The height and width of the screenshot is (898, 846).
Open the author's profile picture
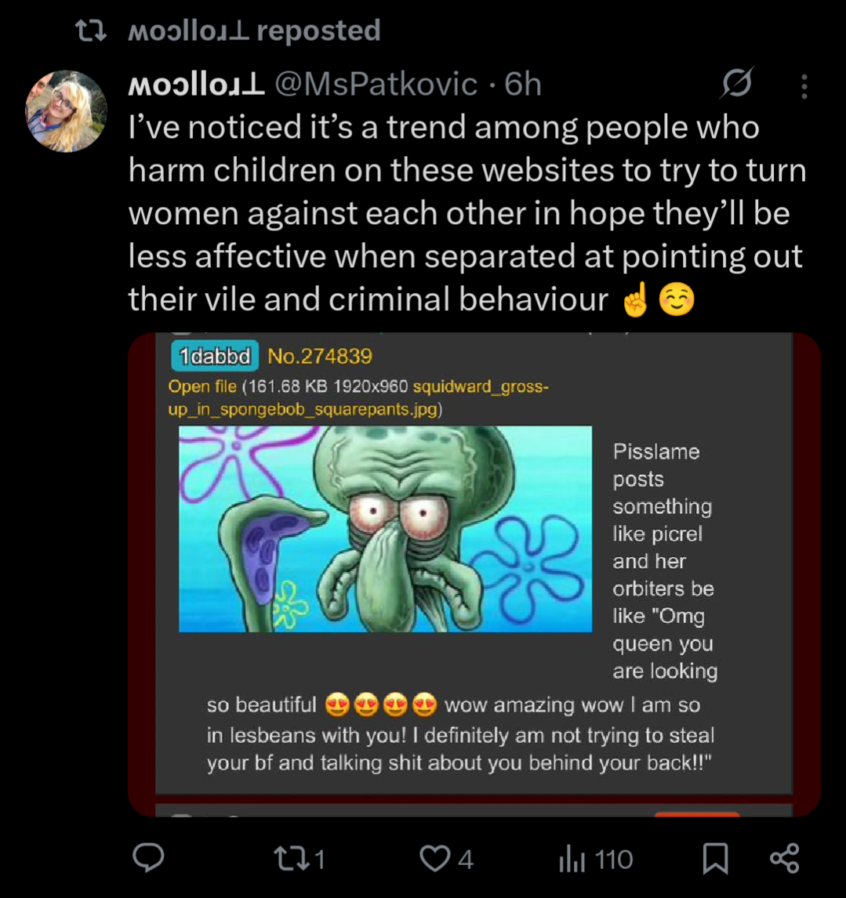click(66, 111)
